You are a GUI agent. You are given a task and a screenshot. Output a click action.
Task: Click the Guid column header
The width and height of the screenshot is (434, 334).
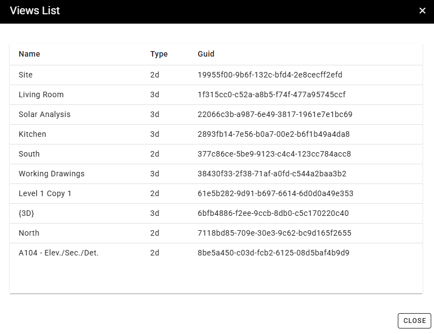point(206,54)
